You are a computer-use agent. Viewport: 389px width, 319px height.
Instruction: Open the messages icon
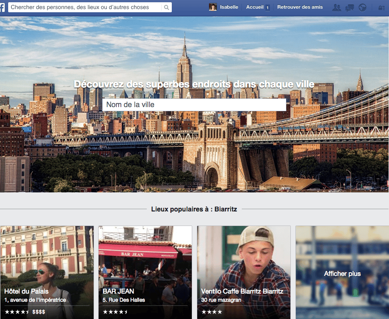349,7
